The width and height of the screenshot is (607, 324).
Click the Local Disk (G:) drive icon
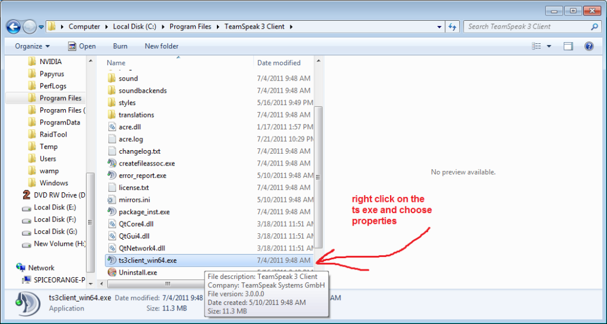tap(26, 233)
